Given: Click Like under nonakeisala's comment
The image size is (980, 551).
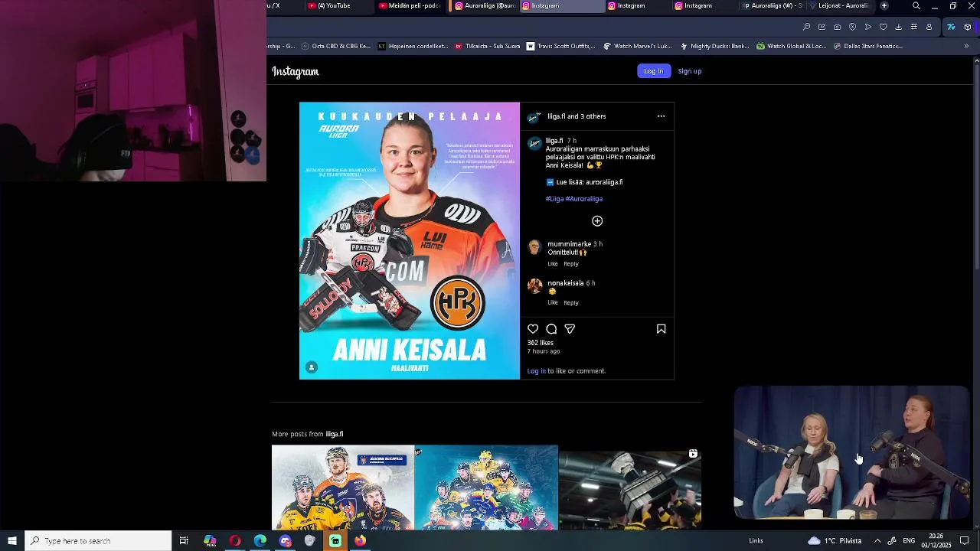Looking at the screenshot, I should (x=553, y=302).
